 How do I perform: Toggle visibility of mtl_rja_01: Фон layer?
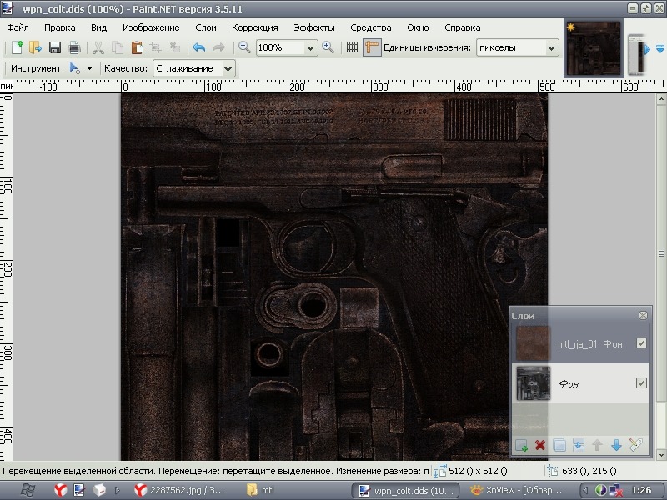tap(641, 343)
